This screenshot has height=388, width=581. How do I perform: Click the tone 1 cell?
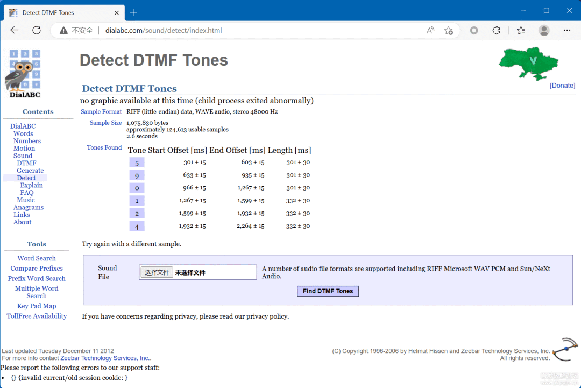coord(137,201)
